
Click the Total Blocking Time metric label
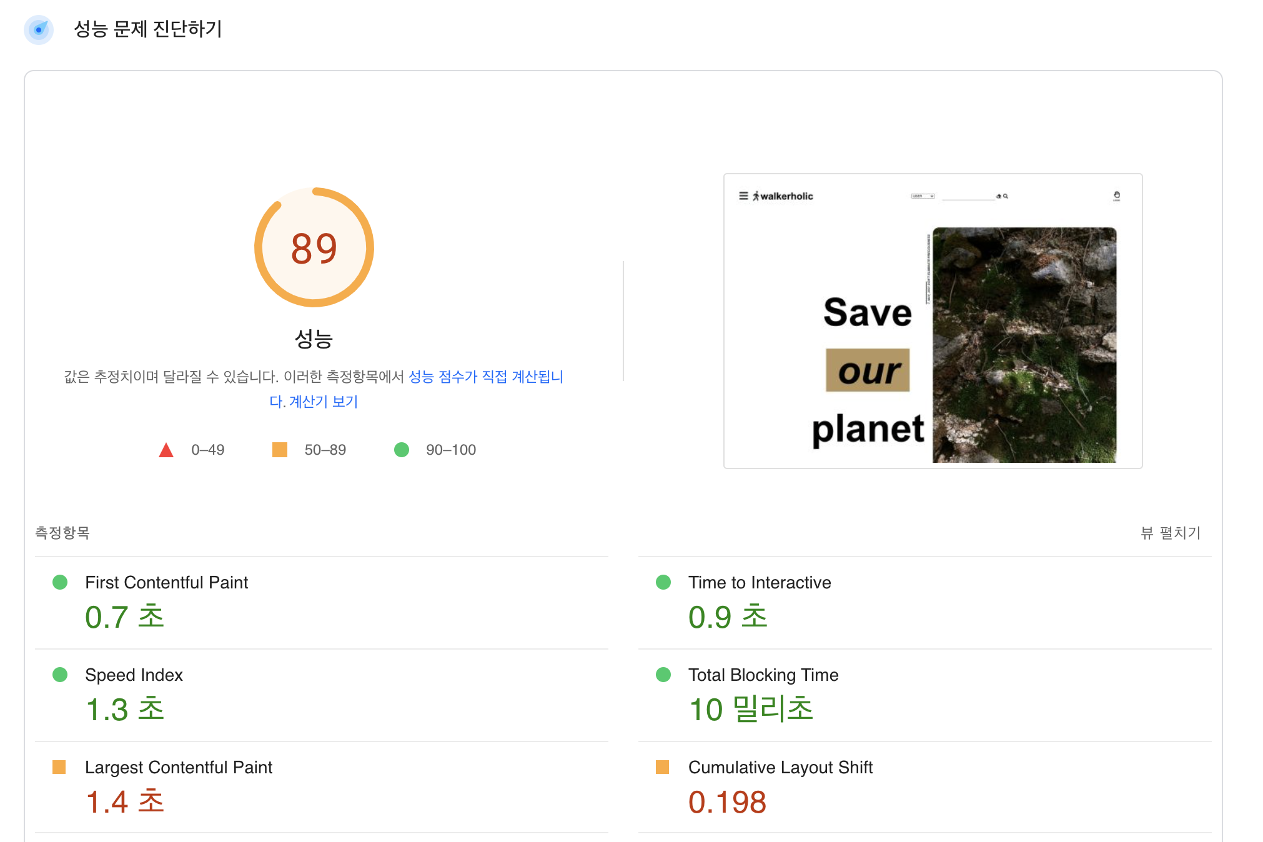[763, 675]
